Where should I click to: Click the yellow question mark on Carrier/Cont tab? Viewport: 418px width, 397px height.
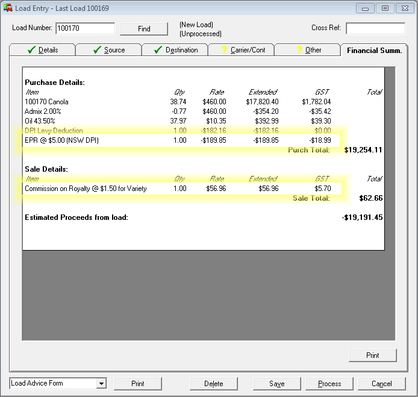click(x=224, y=50)
